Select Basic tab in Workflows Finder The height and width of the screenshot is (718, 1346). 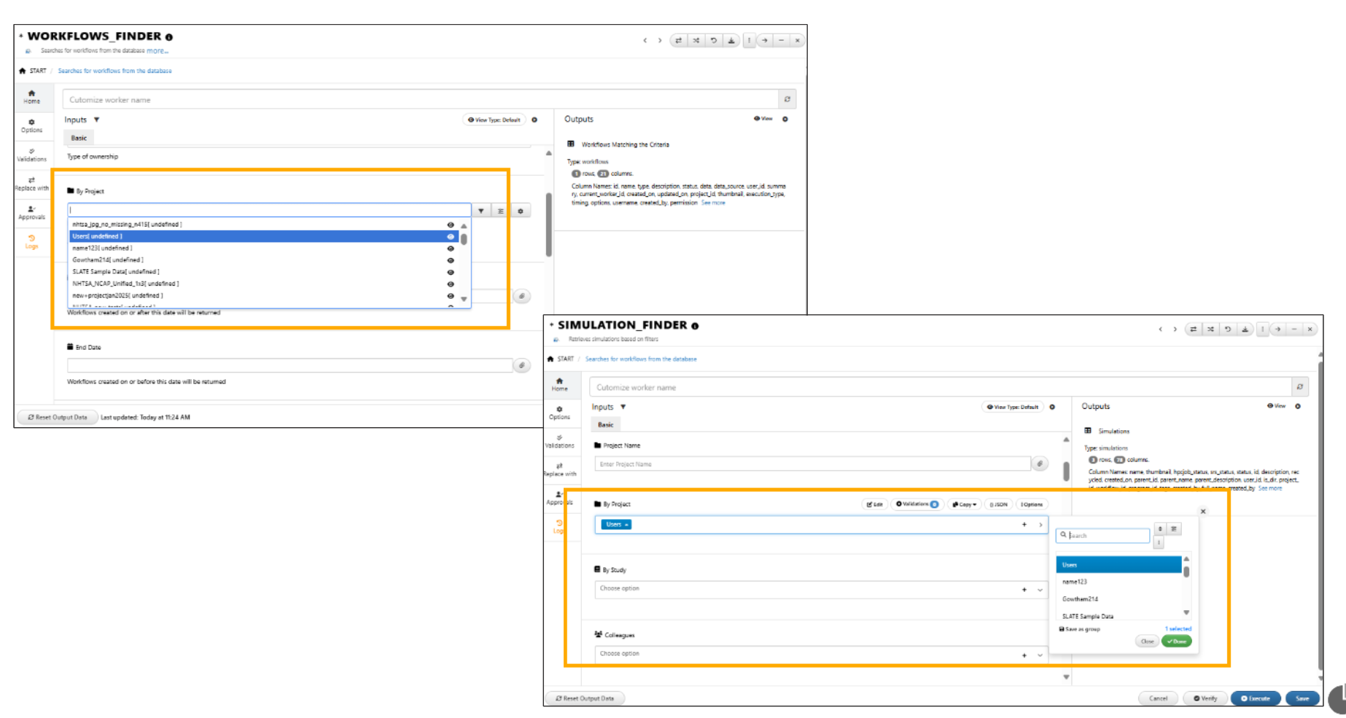coord(79,138)
